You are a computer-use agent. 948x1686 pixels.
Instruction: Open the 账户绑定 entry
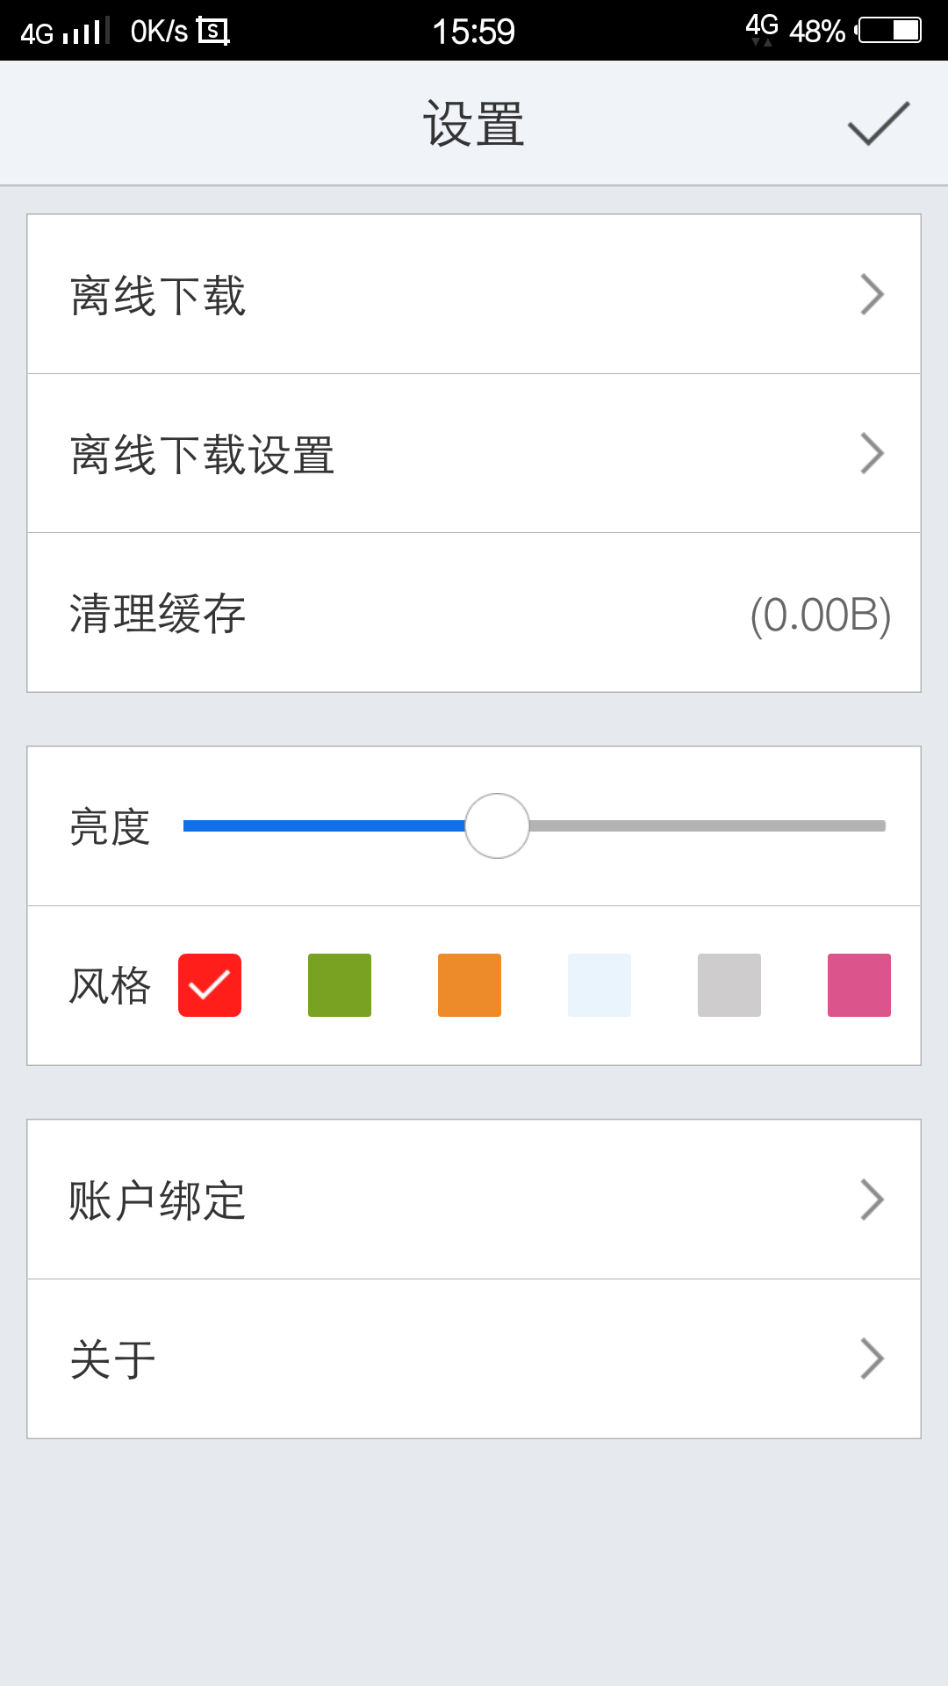[158, 1200]
